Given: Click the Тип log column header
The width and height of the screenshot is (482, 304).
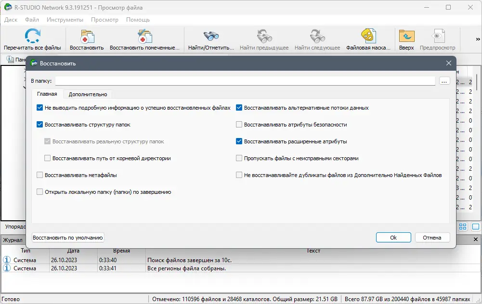Looking at the screenshot, I should [26, 251].
